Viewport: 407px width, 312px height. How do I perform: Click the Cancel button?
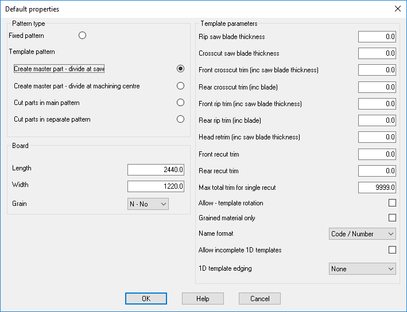pos(259,298)
